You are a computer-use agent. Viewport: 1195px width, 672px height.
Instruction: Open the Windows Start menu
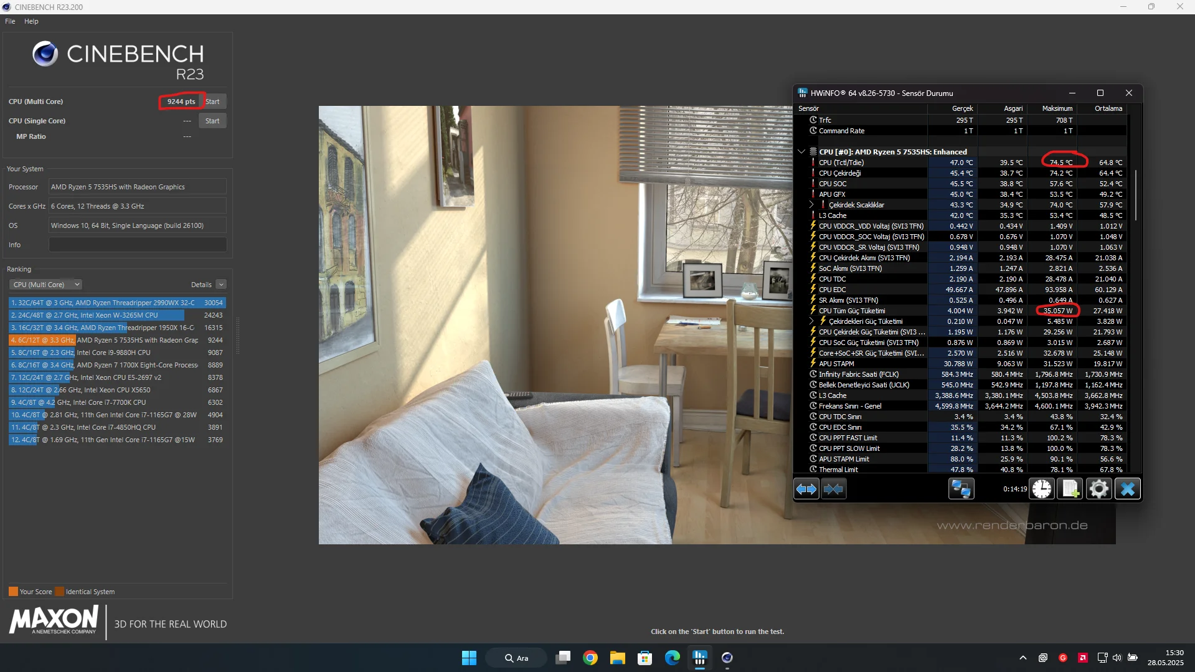pyautogui.click(x=469, y=658)
